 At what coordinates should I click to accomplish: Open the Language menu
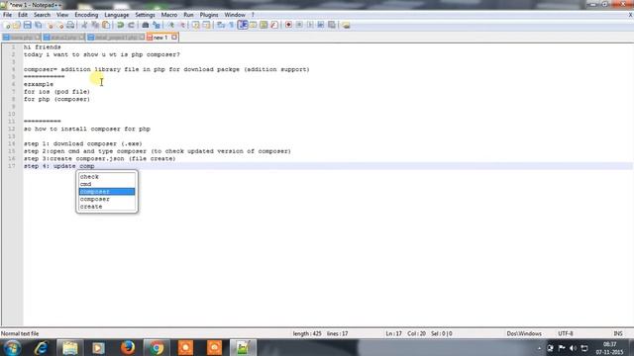click(x=117, y=15)
